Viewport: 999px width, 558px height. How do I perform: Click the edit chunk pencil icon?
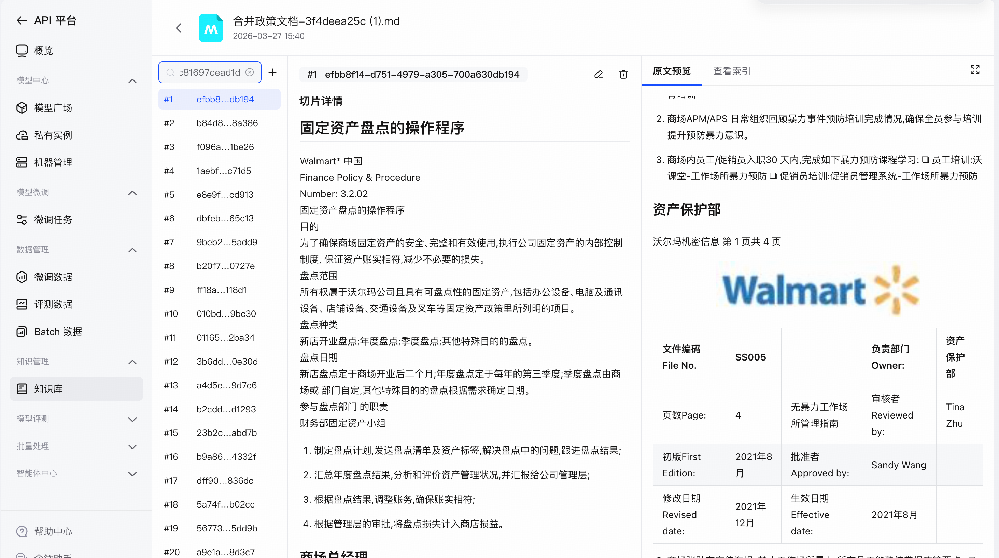coord(599,74)
